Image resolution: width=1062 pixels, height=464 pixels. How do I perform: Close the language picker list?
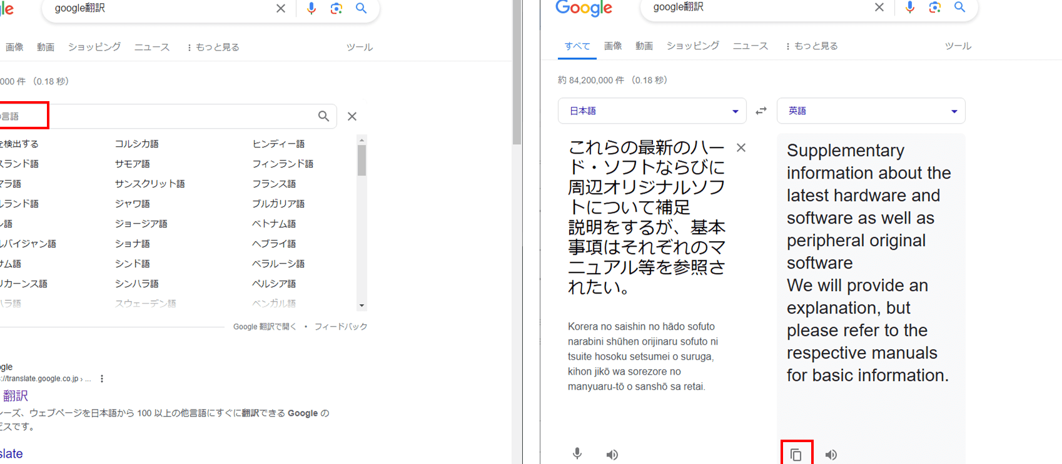tap(352, 116)
